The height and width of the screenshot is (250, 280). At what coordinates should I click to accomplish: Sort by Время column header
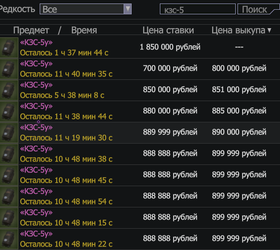pos(84,30)
